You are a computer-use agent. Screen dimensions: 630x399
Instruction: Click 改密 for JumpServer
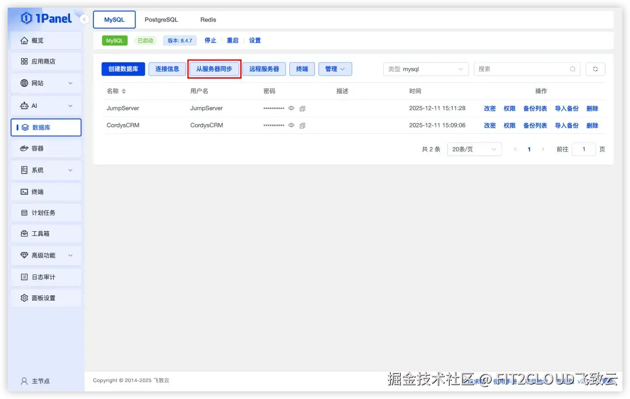(x=490, y=108)
